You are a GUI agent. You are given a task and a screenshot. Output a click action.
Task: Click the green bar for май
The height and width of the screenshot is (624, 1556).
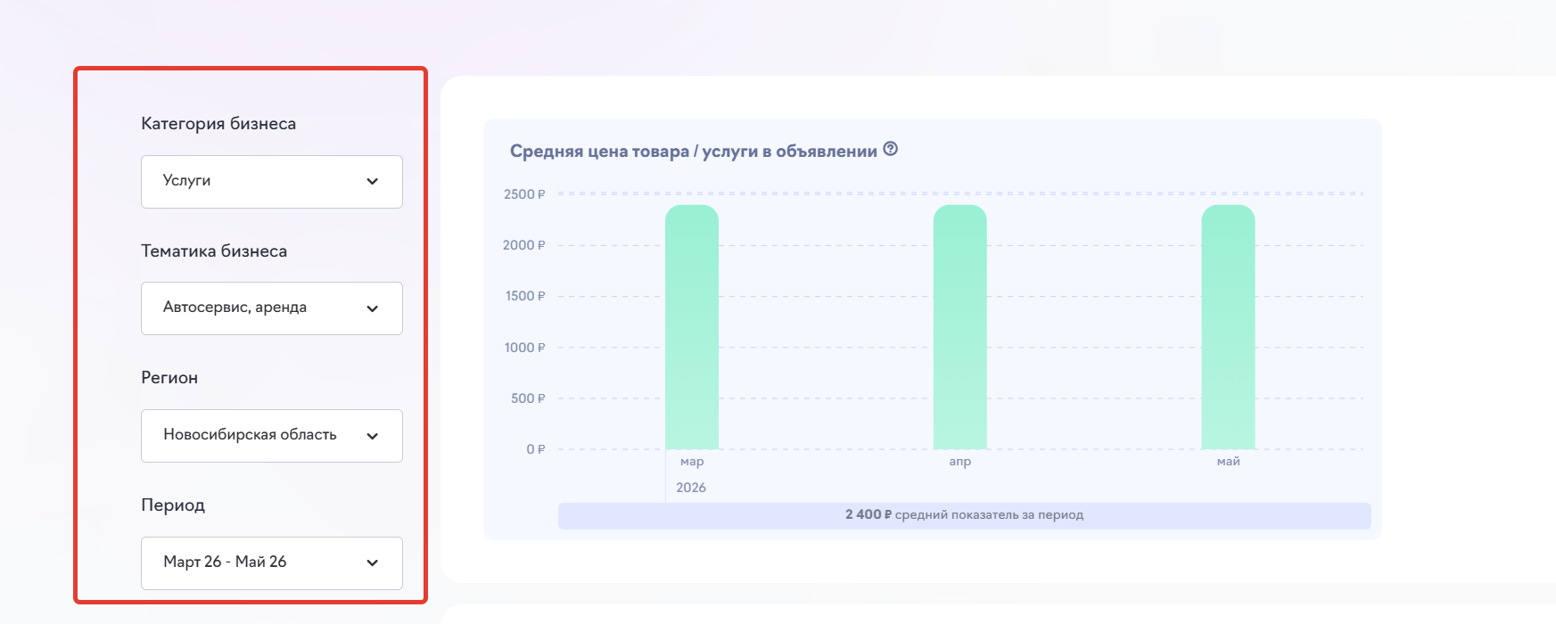(1229, 327)
